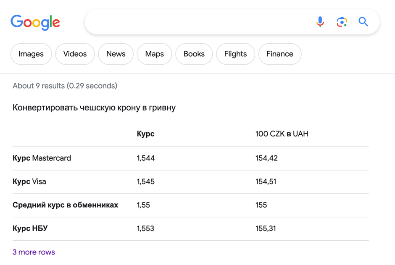The width and height of the screenshot is (395, 265).
Task: Click the 155,31 value in НБУ row
Action: [x=266, y=228]
